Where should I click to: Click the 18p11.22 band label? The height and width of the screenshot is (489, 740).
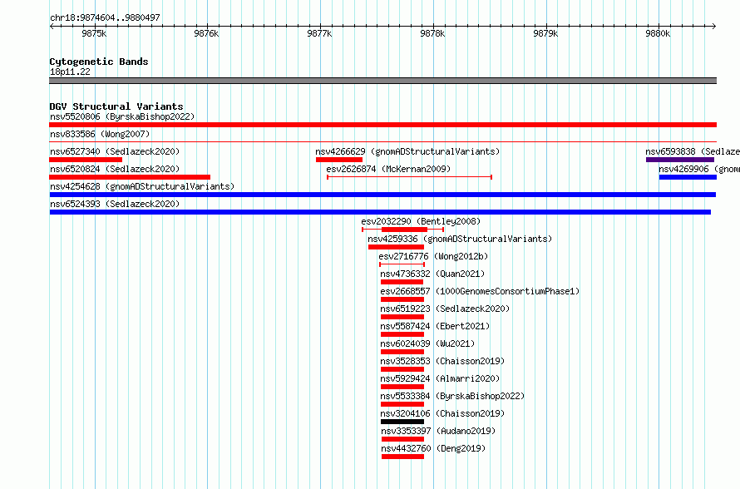[x=70, y=72]
